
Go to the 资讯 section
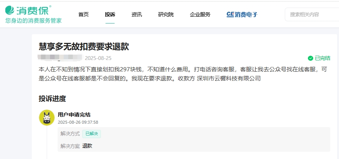click(x=137, y=14)
